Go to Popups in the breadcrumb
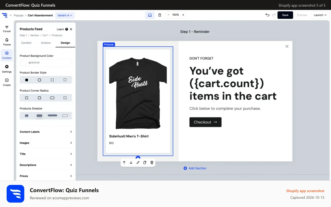331x207 pixels. point(18,15)
